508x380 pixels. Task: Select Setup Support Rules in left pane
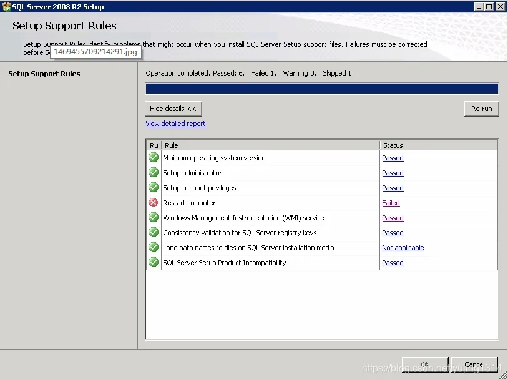[x=44, y=74]
